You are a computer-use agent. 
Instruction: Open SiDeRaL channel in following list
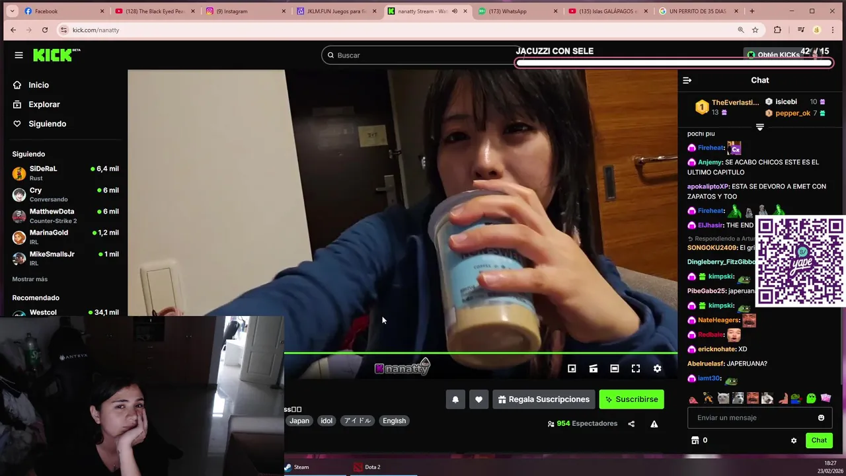point(65,173)
